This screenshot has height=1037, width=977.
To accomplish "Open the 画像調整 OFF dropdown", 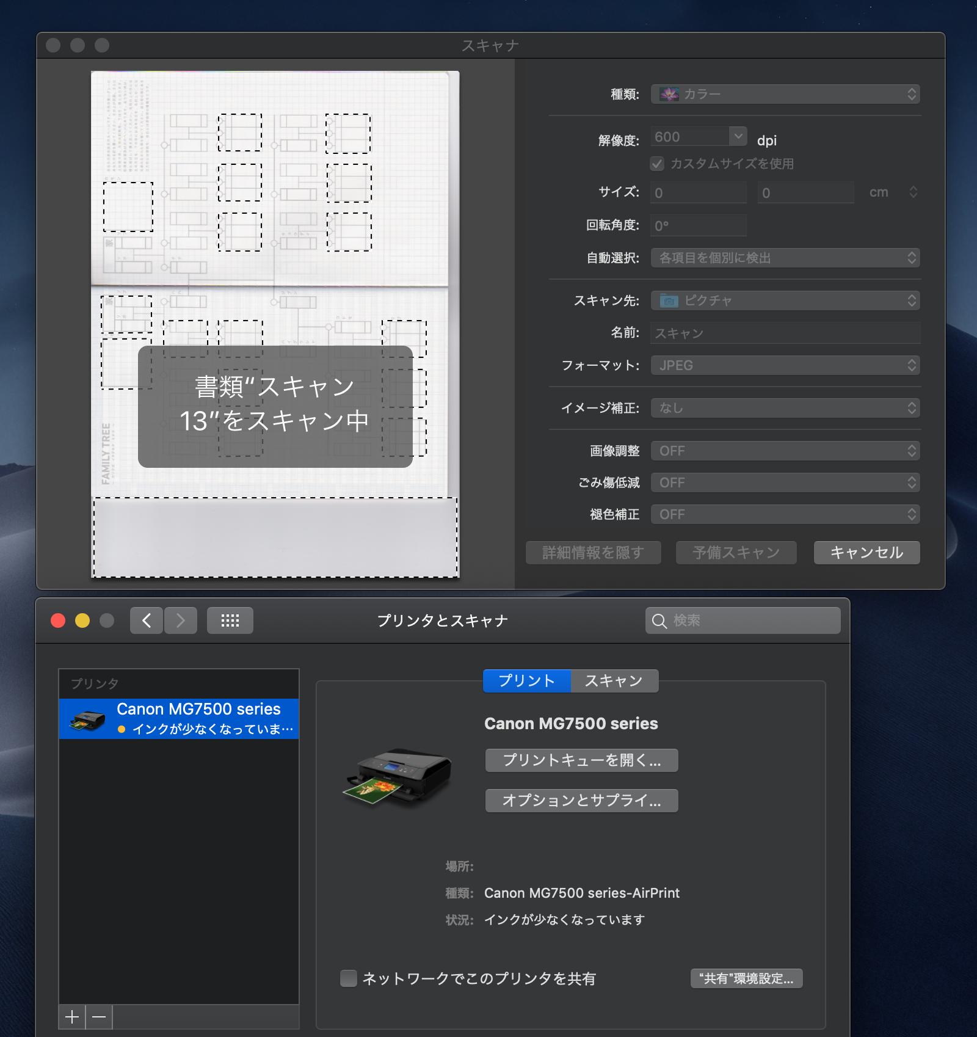I will pos(785,451).
